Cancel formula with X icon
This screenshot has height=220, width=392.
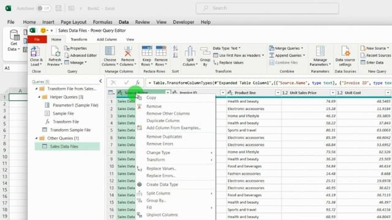(x=113, y=82)
